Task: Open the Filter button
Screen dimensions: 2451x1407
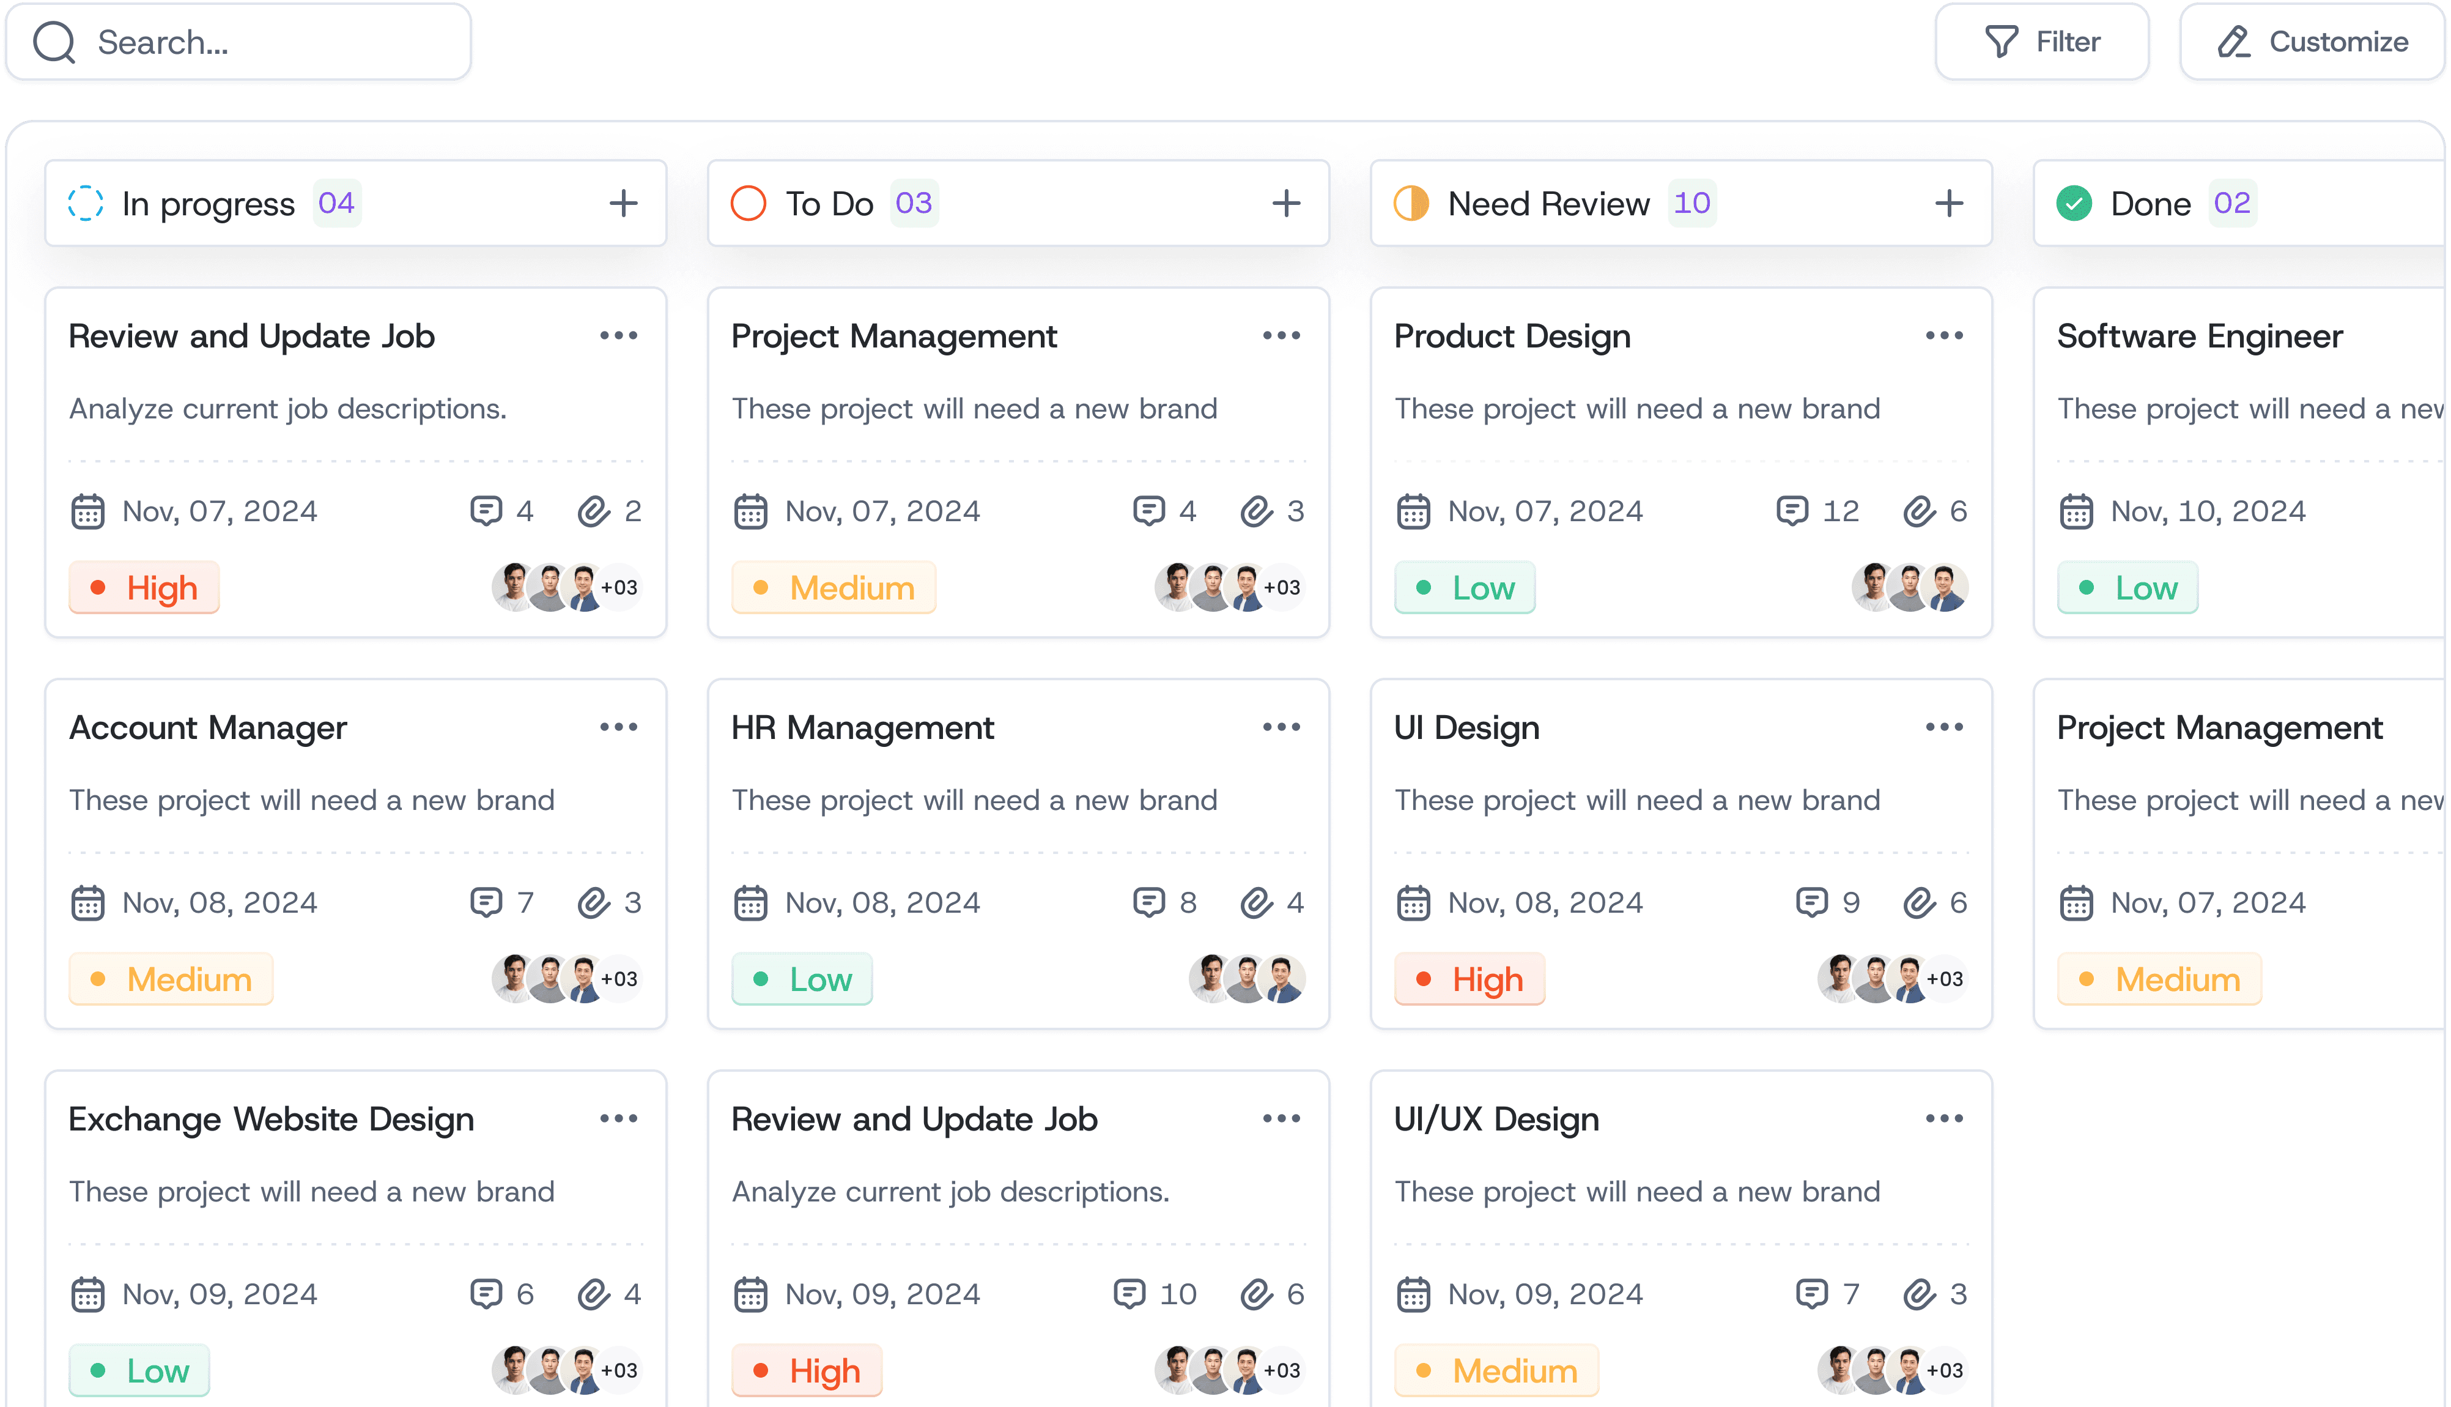Action: 2041,42
